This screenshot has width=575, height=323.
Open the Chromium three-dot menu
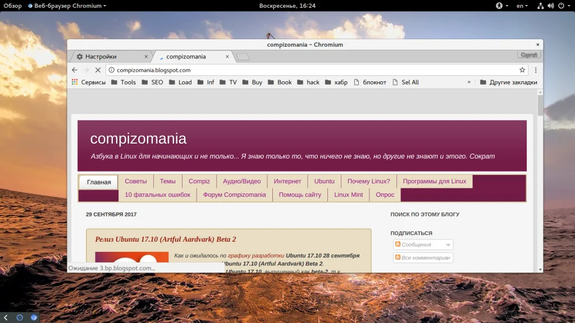pyautogui.click(x=536, y=70)
